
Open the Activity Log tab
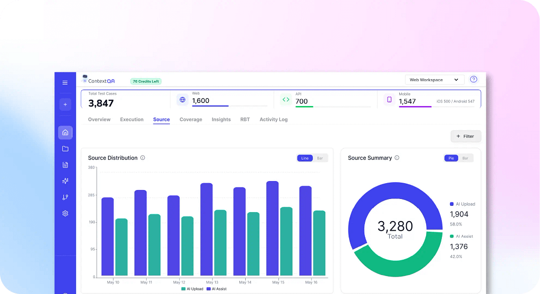click(273, 120)
